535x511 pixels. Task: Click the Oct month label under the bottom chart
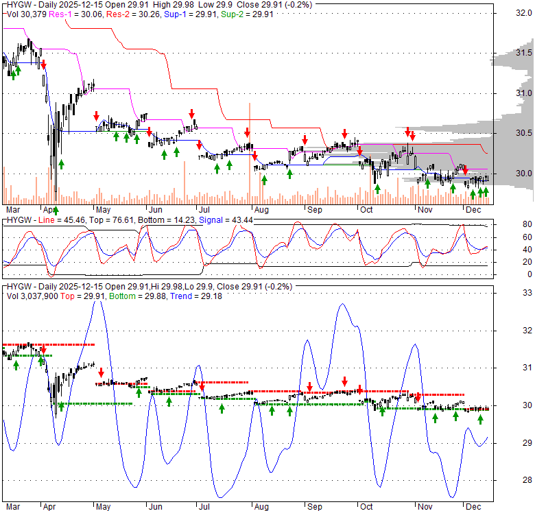(x=366, y=505)
